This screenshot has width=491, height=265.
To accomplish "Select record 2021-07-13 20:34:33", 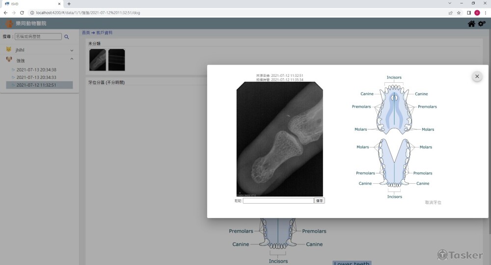I will point(36,77).
